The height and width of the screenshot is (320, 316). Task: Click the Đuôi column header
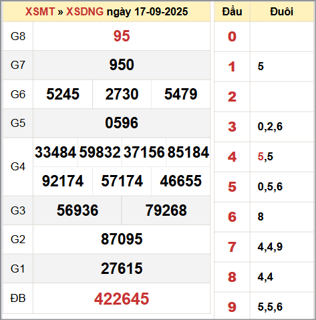point(282,11)
